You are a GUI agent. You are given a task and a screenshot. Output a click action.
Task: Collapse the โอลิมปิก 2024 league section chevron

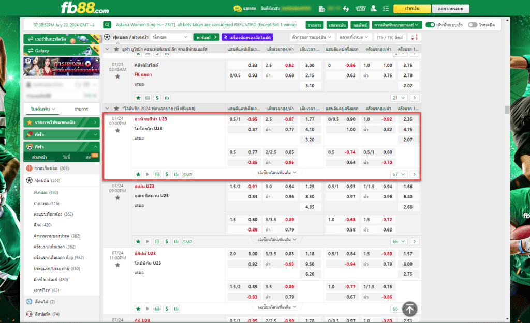tap(107, 109)
